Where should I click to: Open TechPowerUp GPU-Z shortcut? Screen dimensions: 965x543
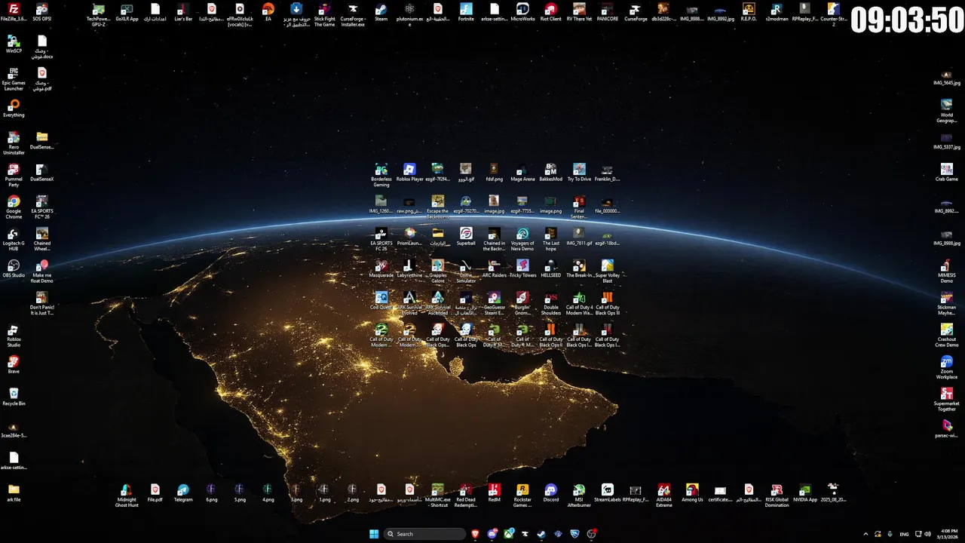tap(99, 14)
